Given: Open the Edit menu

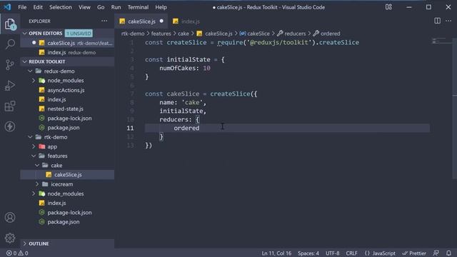Looking at the screenshot, I should 38,7.
